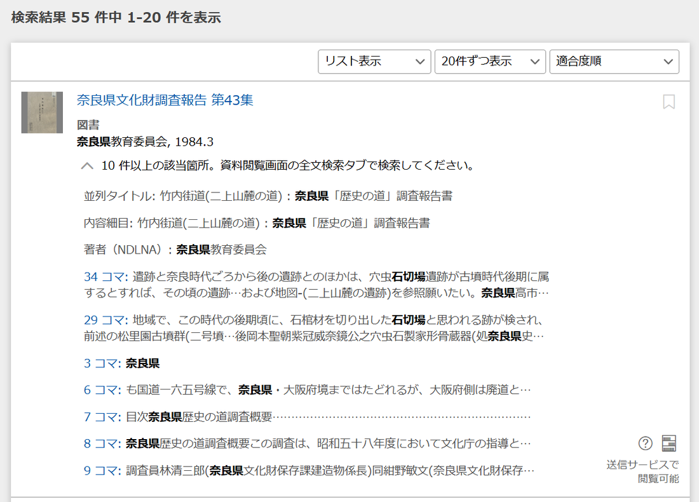Go to the 34 コマ link

tap(106, 277)
